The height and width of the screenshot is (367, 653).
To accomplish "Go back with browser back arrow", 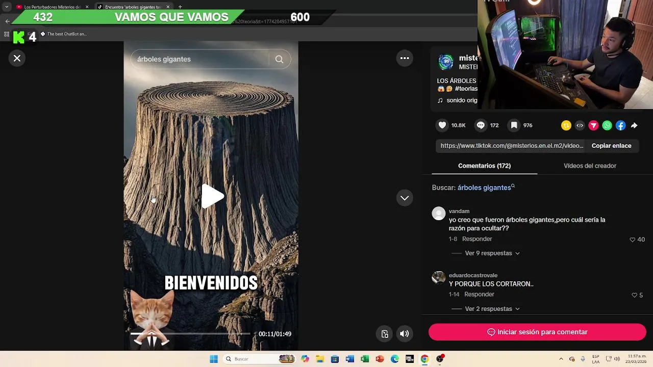I will coord(7,21).
